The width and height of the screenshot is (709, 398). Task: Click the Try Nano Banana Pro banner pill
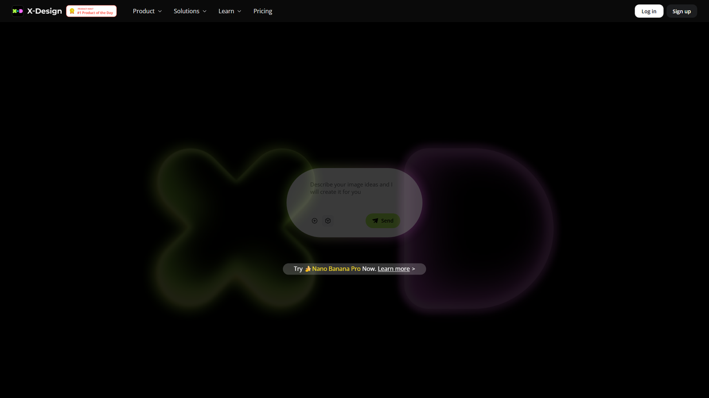click(x=354, y=268)
